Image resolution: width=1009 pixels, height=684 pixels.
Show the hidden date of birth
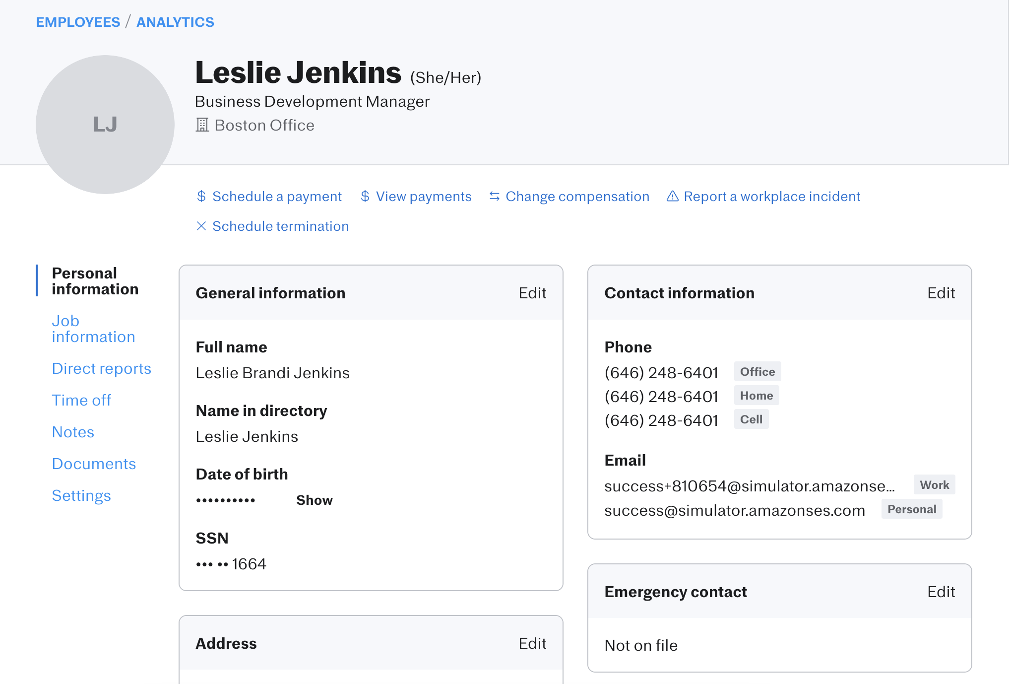[x=314, y=500]
